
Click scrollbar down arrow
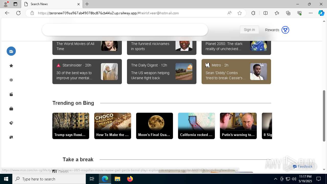(324, 169)
